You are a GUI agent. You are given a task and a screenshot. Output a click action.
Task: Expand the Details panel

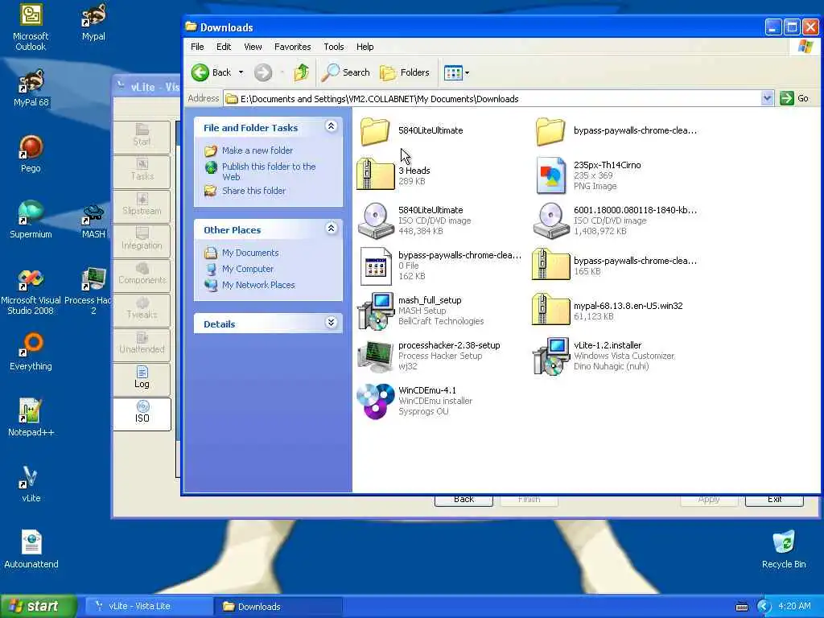(331, 323)
